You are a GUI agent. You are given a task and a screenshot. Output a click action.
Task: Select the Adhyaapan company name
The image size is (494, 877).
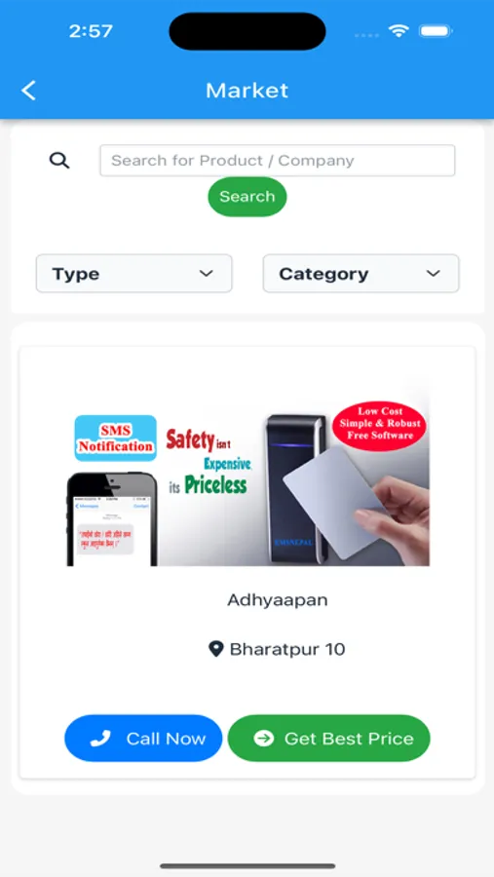pyautogui.click(x=278, y=599)
